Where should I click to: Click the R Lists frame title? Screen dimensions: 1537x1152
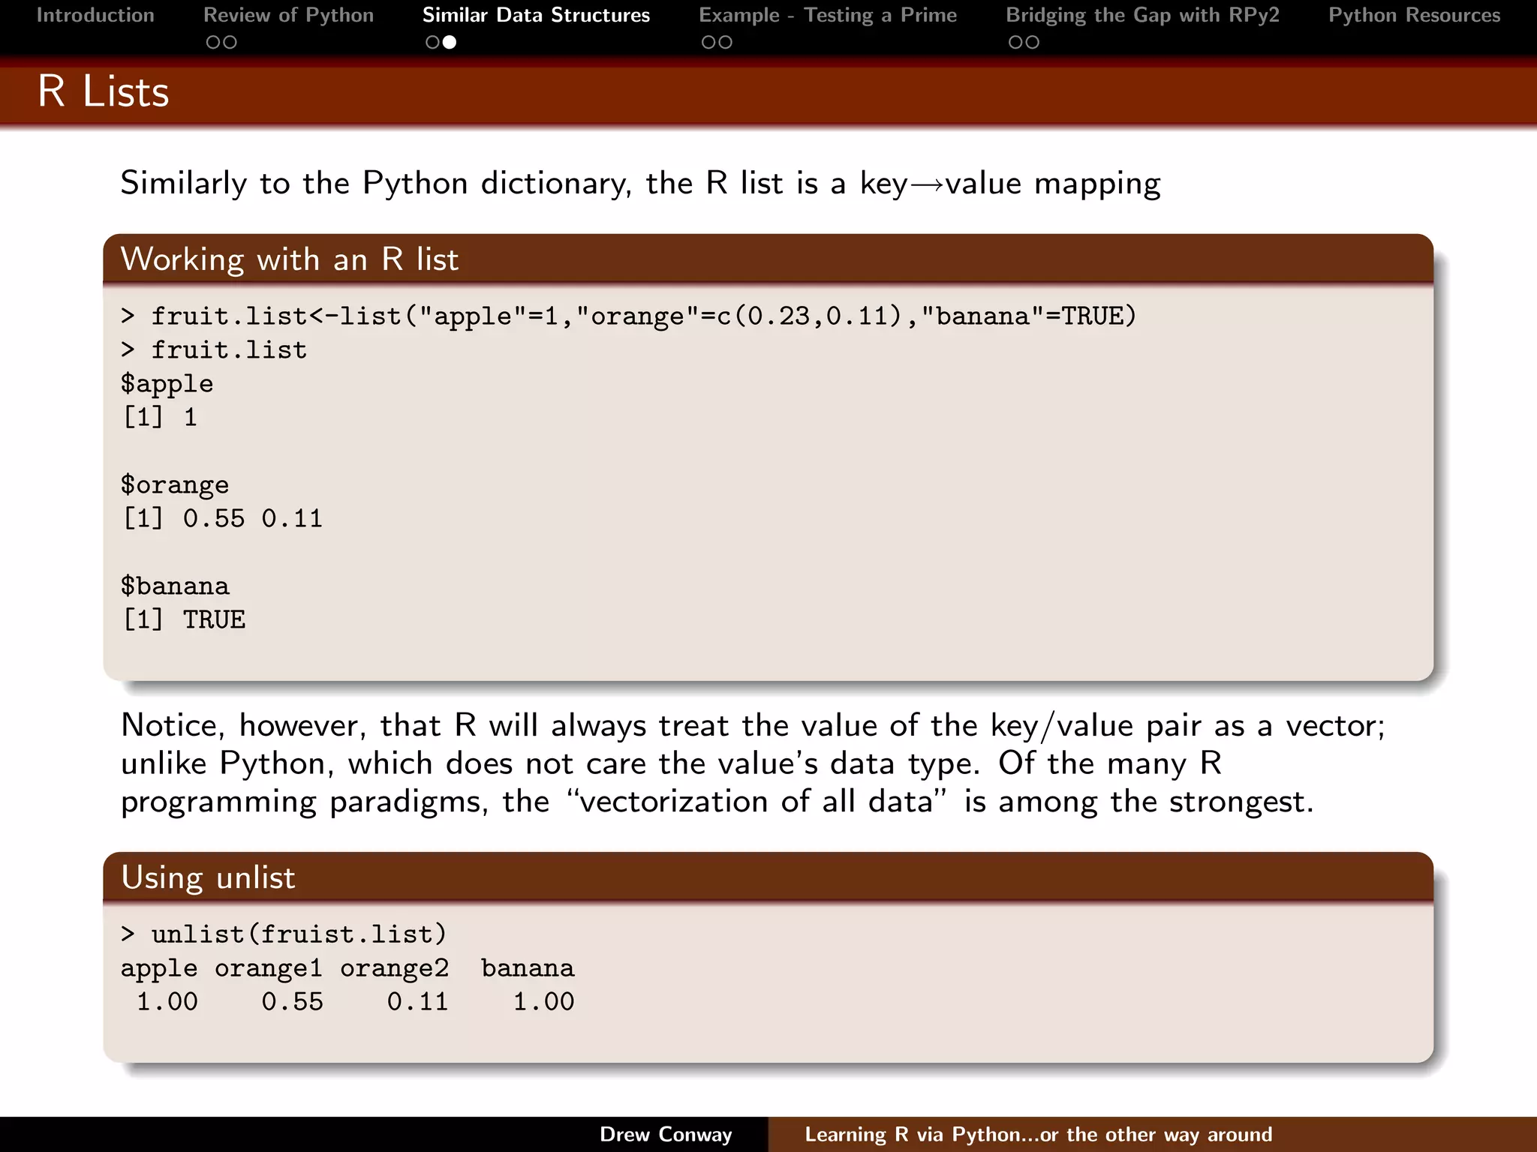[104, 91]
